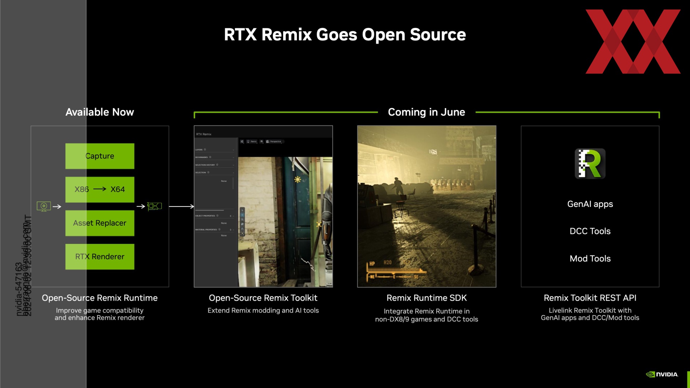This screenshot has height=388, width=690.
Task: Click the RTX Renderer green box
Action: point(100,257)
